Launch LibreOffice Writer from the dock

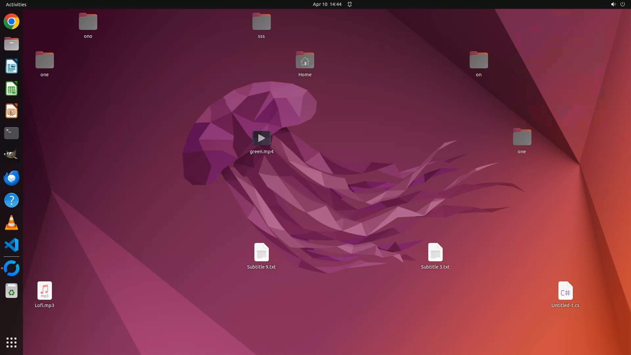tap(12, 66)
